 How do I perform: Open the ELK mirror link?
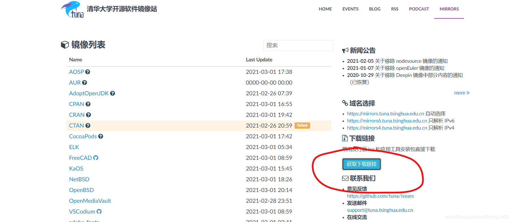click(74, 147)
